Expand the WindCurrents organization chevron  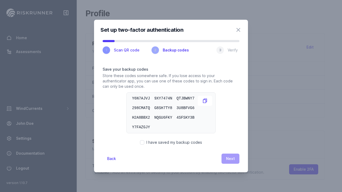pos(68,109)
